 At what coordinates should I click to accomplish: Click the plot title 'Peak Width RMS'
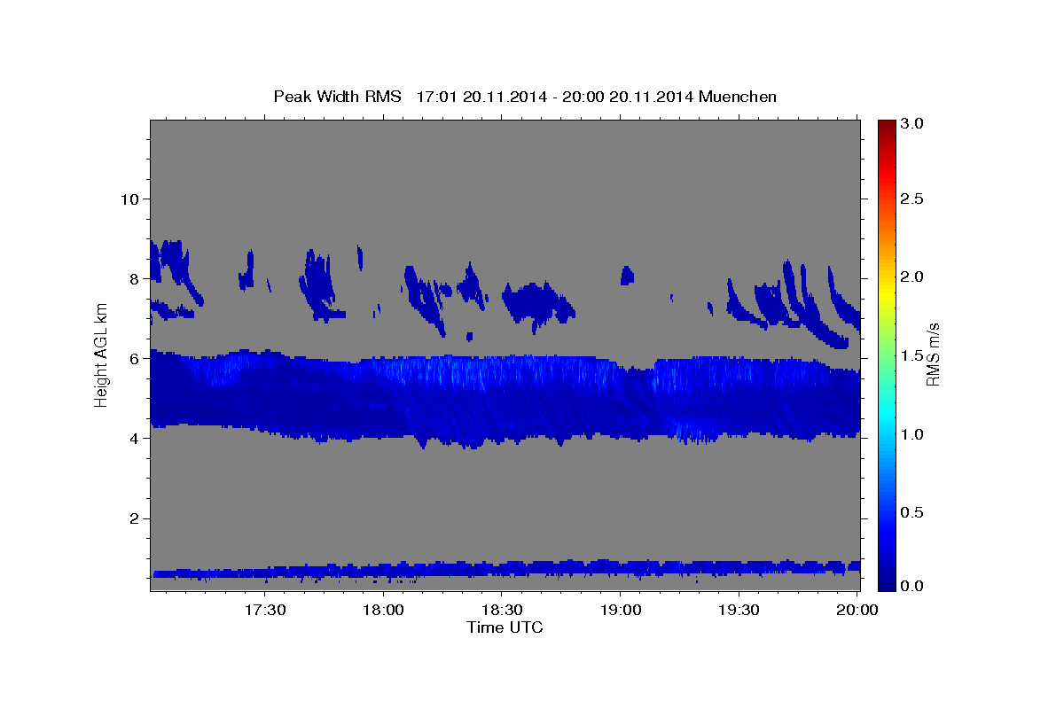338,97
